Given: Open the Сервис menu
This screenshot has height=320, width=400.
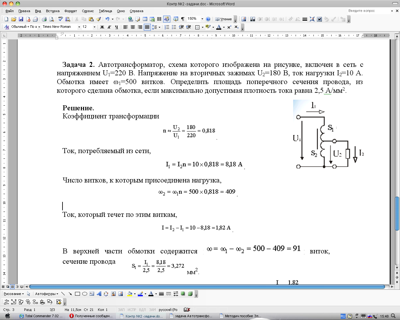Looking at the screenshot, I should 88,11.
